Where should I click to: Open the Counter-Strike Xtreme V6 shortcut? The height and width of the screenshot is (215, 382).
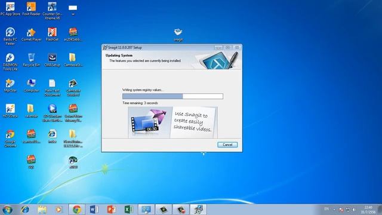click(52, 11)
